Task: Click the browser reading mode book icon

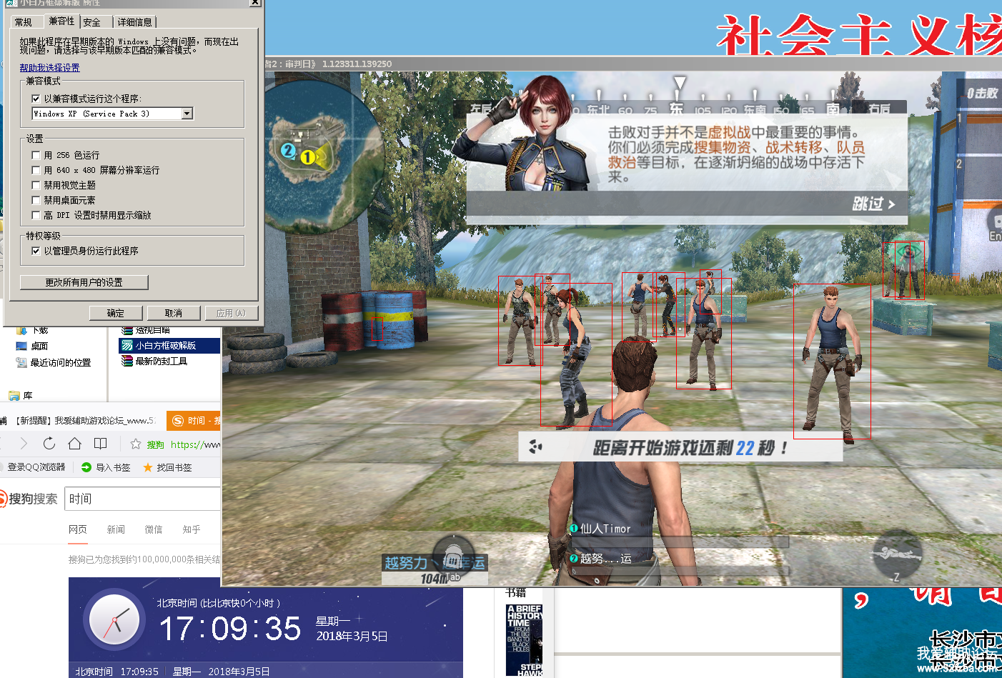Action: click(101, 444)
